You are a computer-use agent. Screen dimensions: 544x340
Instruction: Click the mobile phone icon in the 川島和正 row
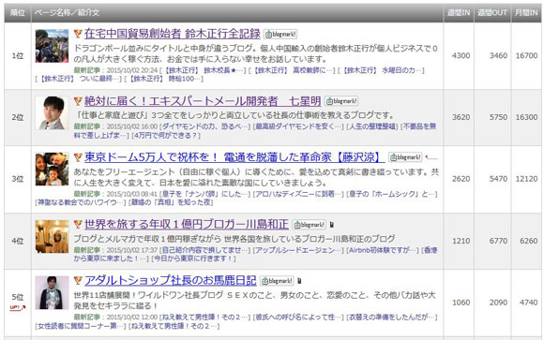(332, 225)
